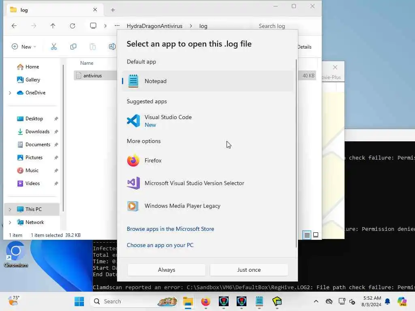Open Firefox from taskbar
The image size is (415, 311).
point(205,301)
